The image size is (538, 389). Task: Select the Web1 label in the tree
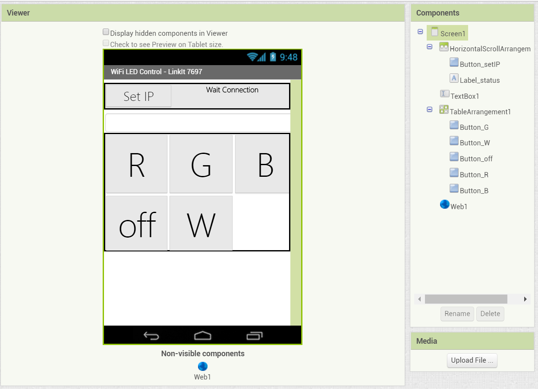tap(459, 207)
